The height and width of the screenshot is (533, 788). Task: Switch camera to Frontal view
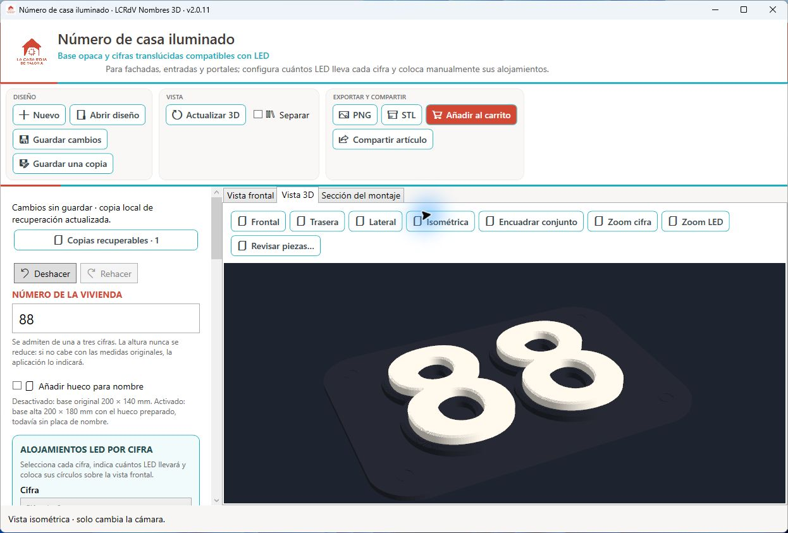(258, 222)
